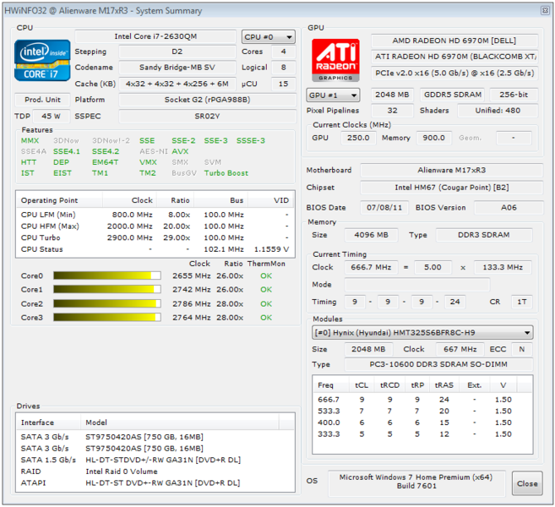Select the ATAPI HL-DT-ST drive row
This screenshot has height=507, width=555.
[x=155, y=482]
